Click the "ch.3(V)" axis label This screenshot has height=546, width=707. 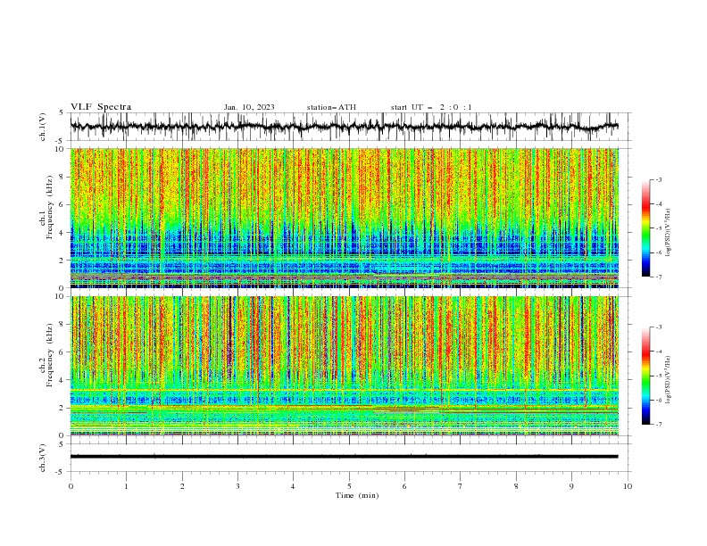[43, 458]
